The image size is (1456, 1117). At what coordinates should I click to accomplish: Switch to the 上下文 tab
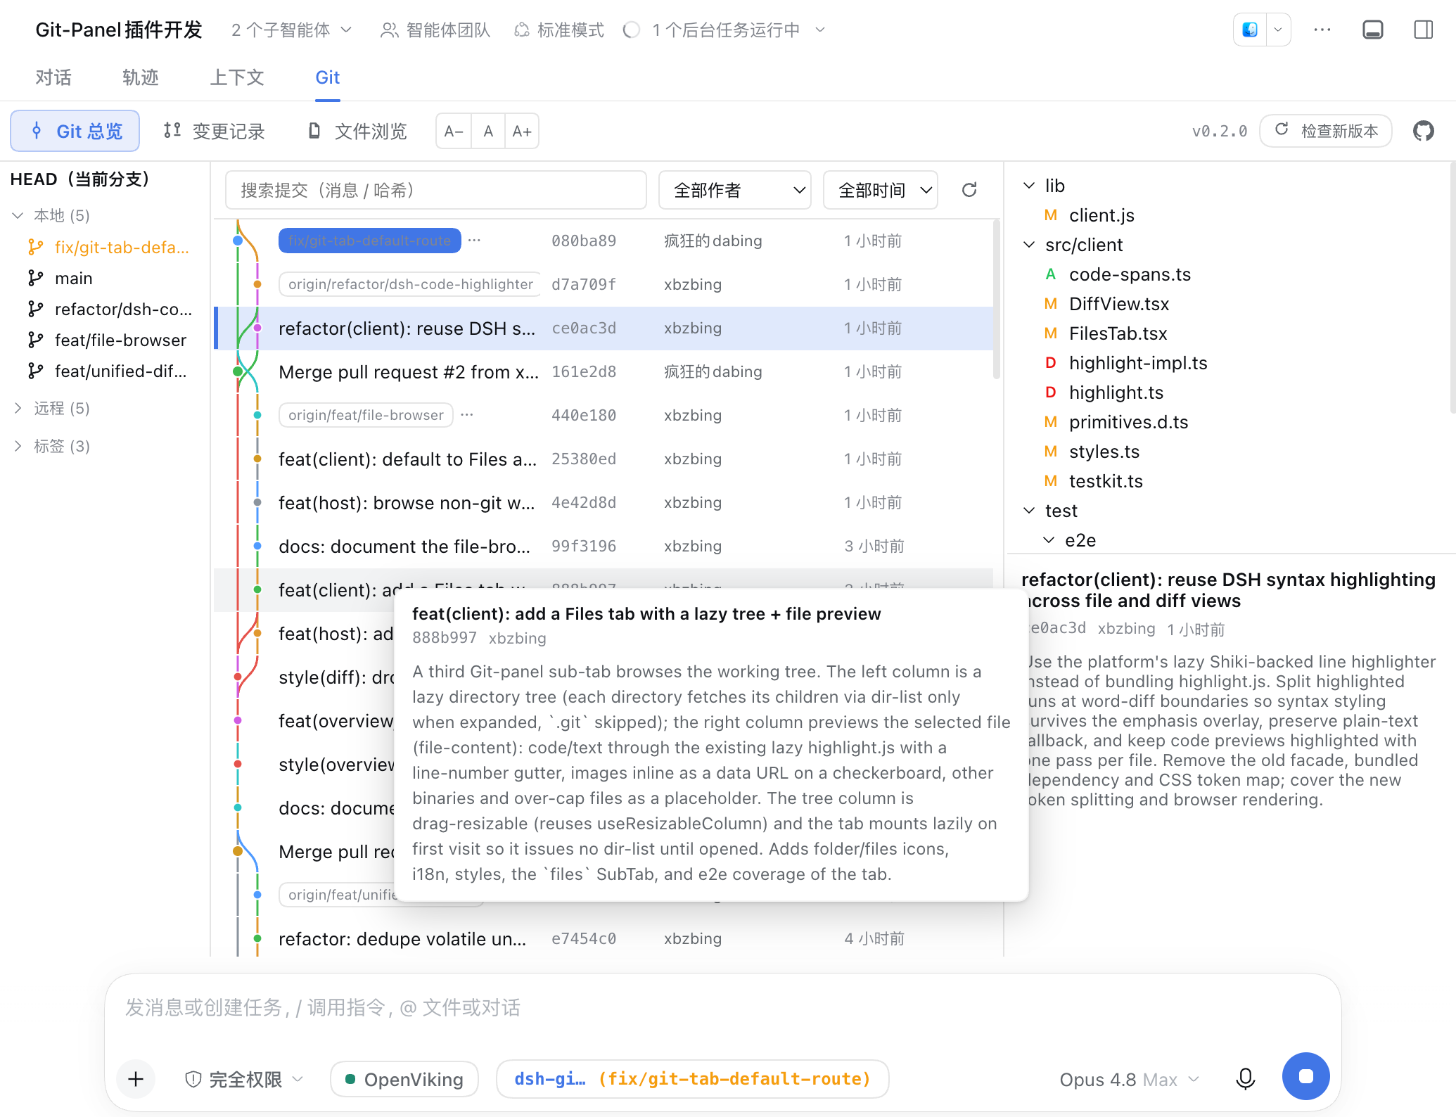pyautogui.click(x=237, y=77)
